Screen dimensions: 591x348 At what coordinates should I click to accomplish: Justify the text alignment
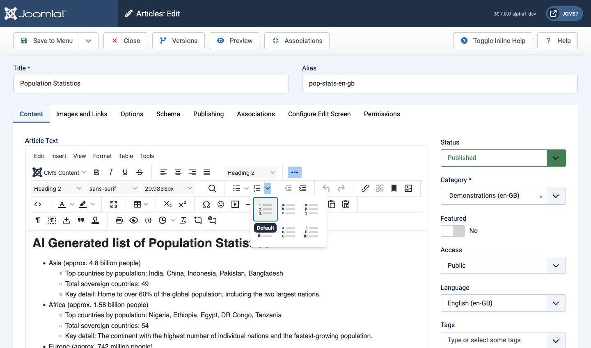[x=207, y=172]
